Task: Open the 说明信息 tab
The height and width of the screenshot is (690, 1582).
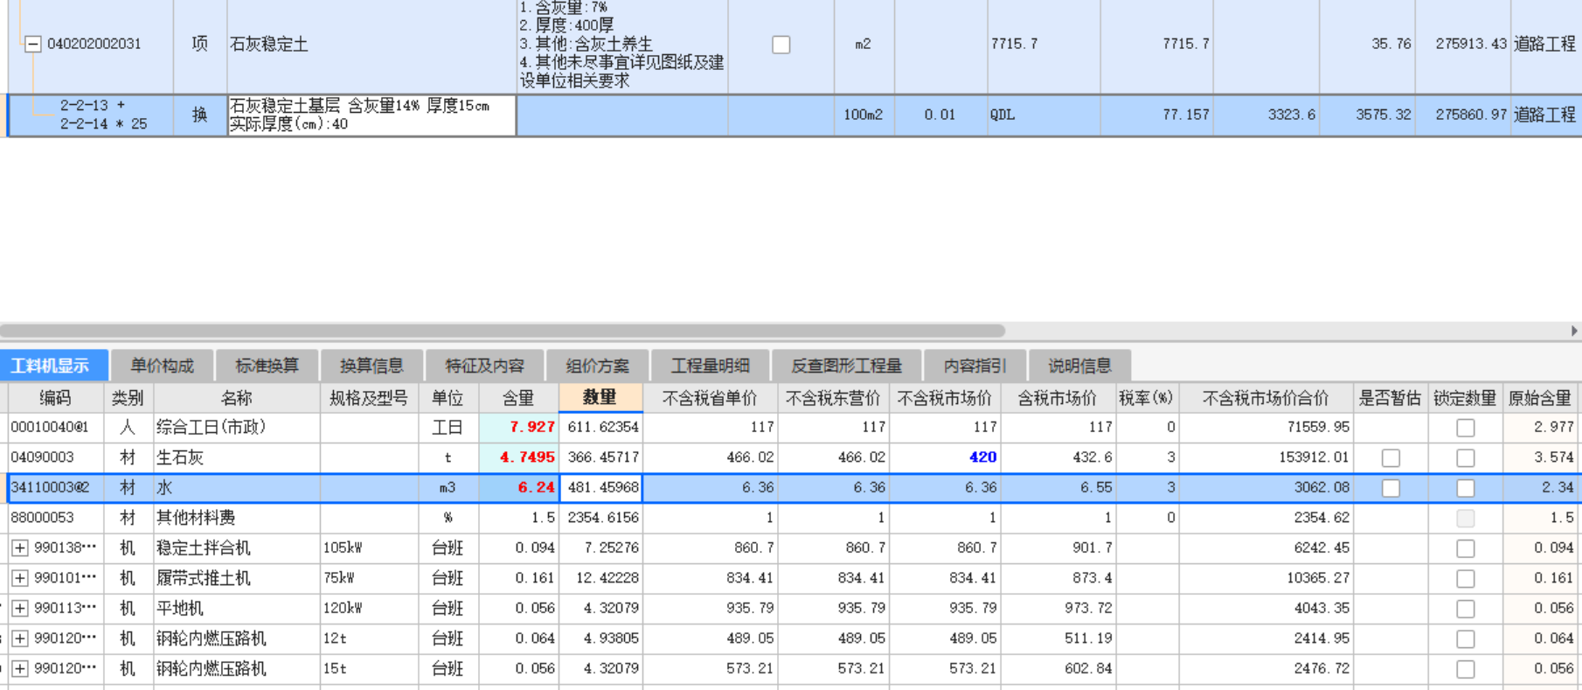Action: (x=1079, y=366)
